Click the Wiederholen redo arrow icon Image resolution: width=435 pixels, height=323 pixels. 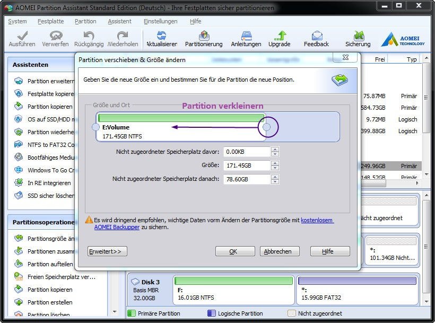[x=123, y=36]
